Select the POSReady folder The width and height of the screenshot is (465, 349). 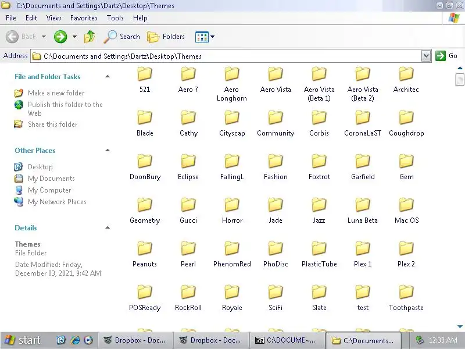(145, 298)
